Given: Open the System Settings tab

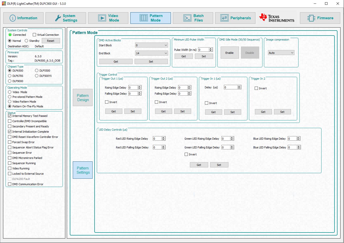Looking at the screenshot, I should (x=66, y=18).
